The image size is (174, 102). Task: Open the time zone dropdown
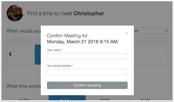tap(151, 31)
